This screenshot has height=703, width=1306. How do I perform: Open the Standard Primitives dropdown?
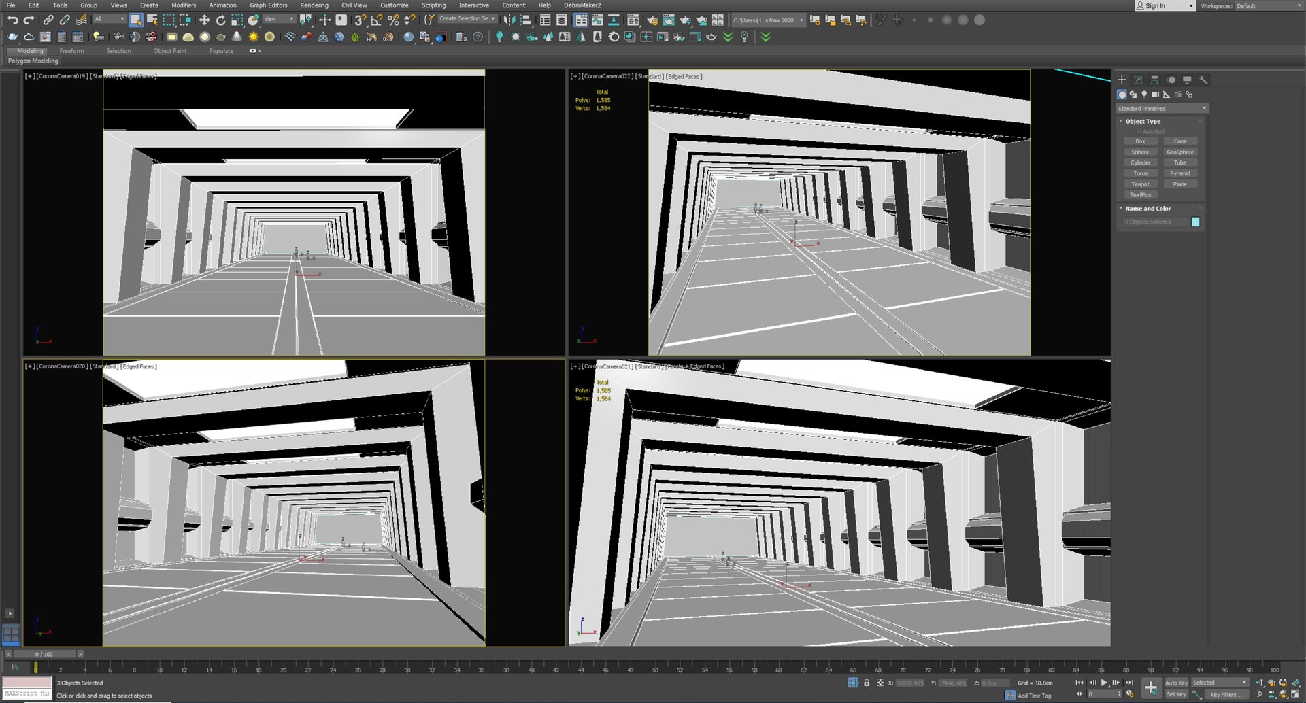pos(1162,109)
